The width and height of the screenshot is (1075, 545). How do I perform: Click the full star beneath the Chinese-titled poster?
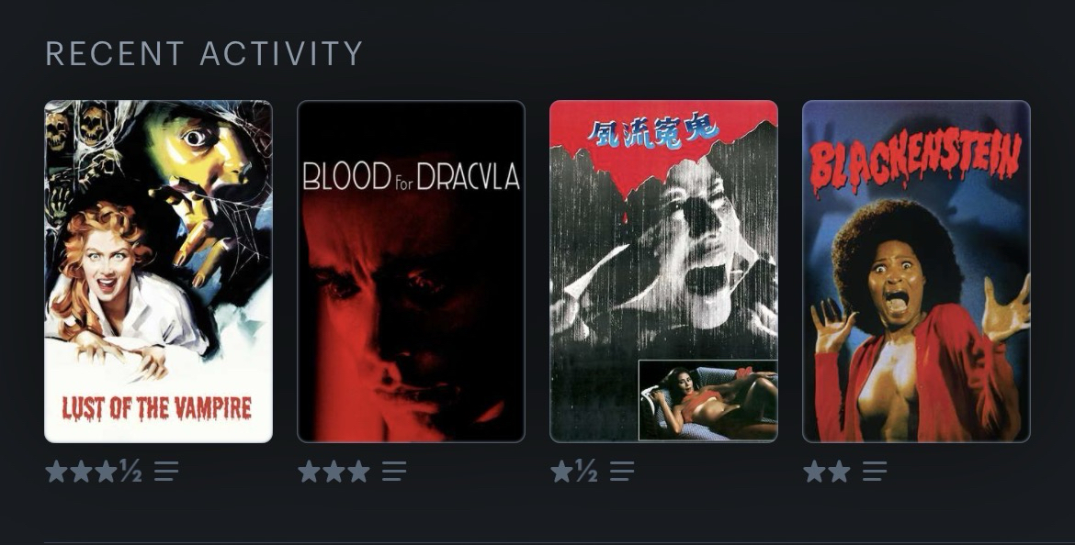pos(561,471)
